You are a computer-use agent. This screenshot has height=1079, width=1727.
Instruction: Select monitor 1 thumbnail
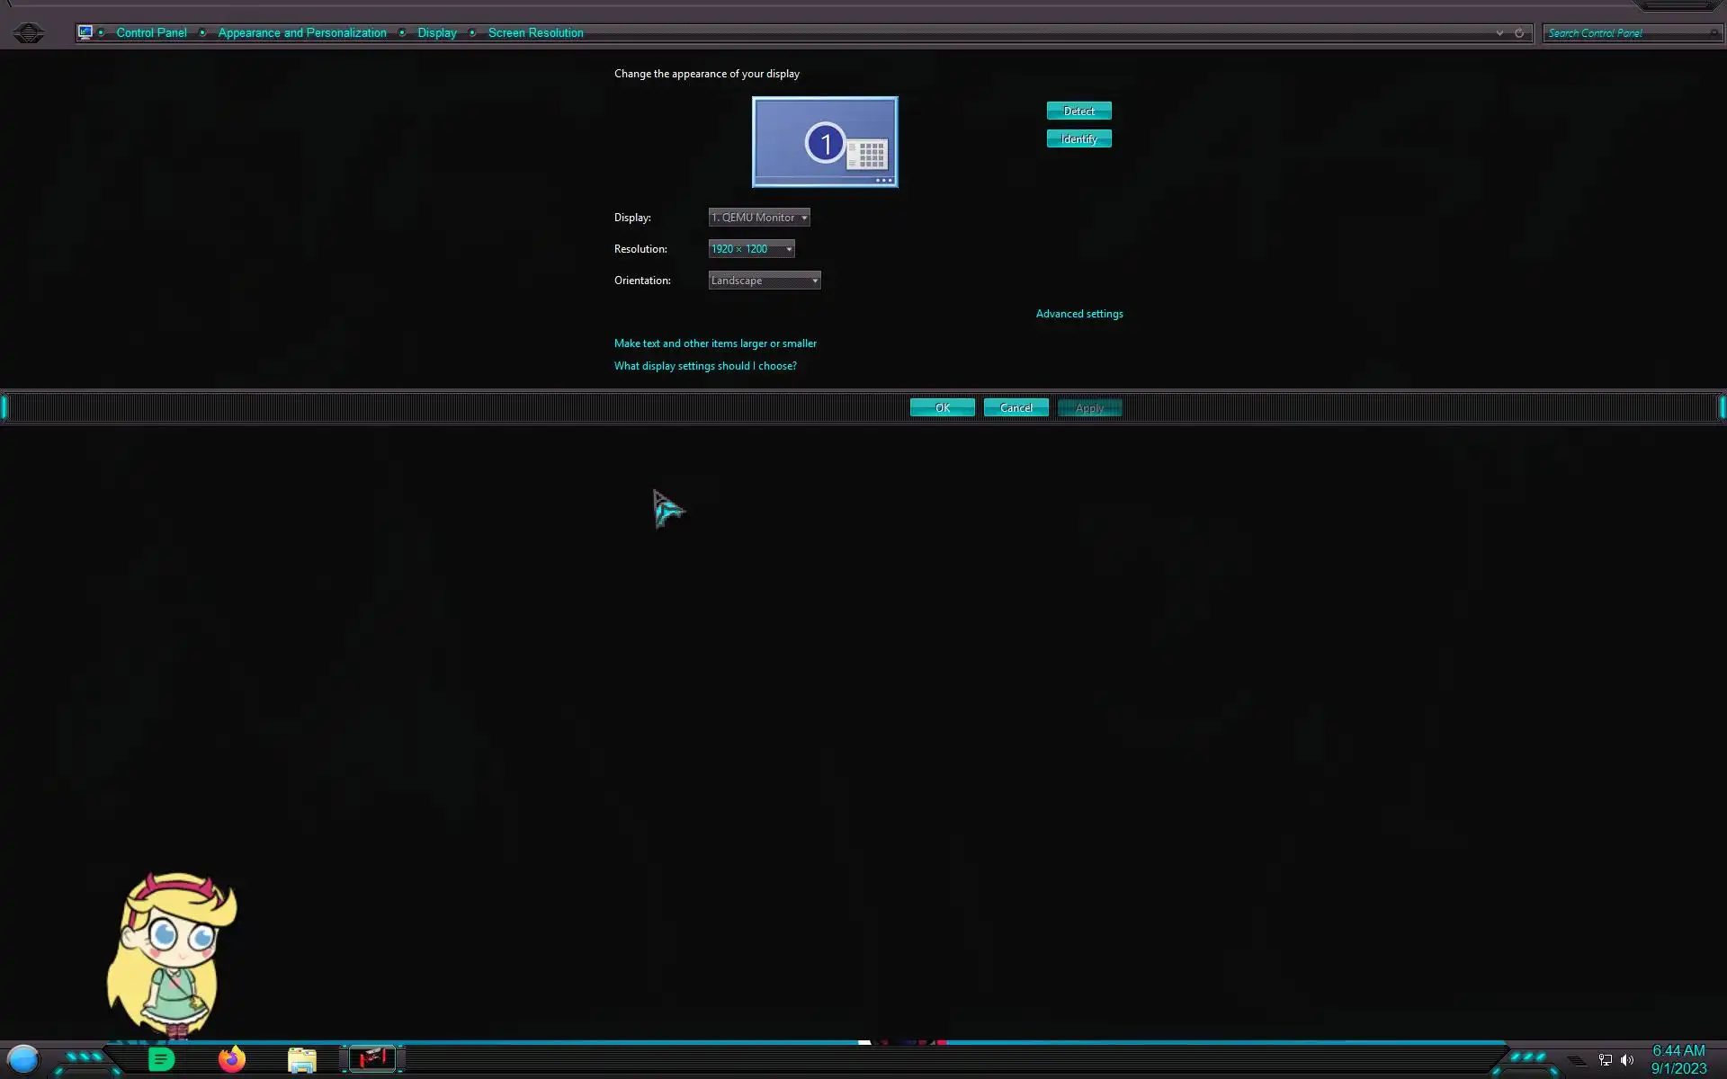pyautogui.click(x=824, y=142)
